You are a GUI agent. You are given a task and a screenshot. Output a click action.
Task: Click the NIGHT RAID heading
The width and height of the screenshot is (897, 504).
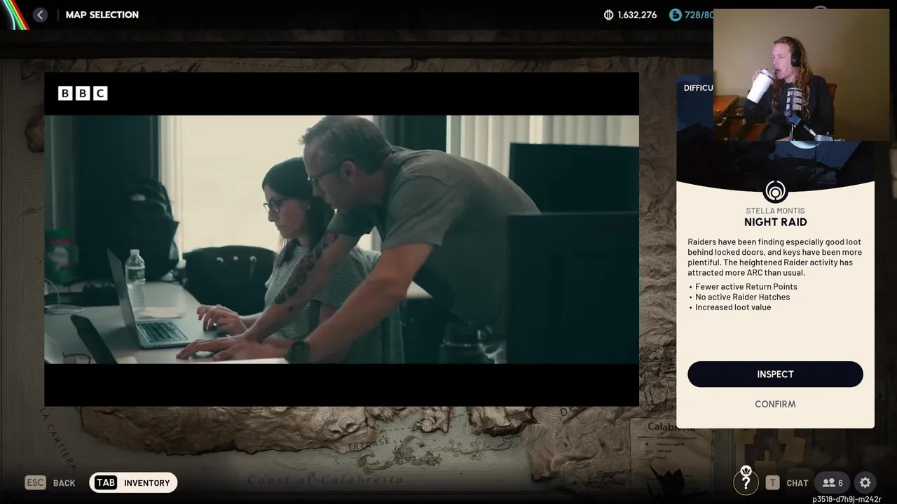point(775,222)
